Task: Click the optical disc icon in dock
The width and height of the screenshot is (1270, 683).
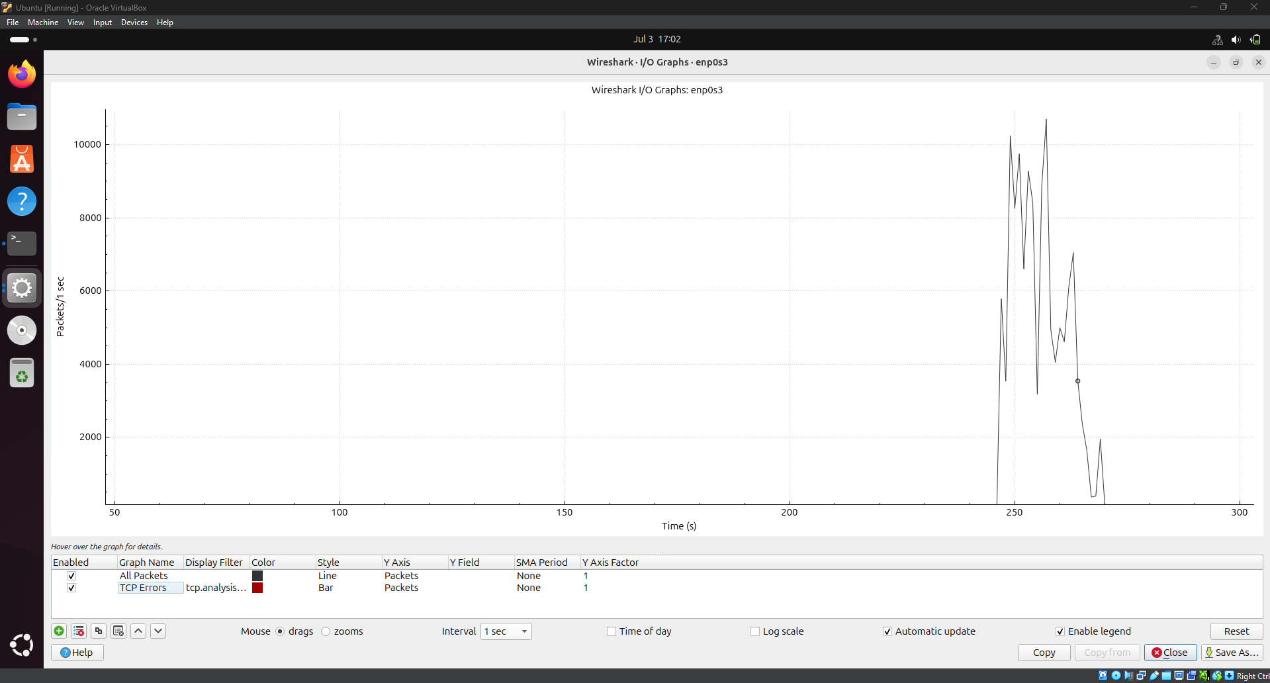Action: [x=22, y=330]
